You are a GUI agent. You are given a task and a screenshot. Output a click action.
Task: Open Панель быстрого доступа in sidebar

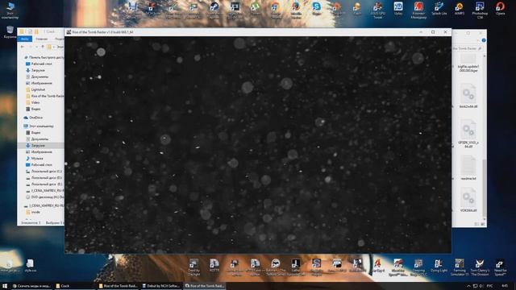(44, 57)
